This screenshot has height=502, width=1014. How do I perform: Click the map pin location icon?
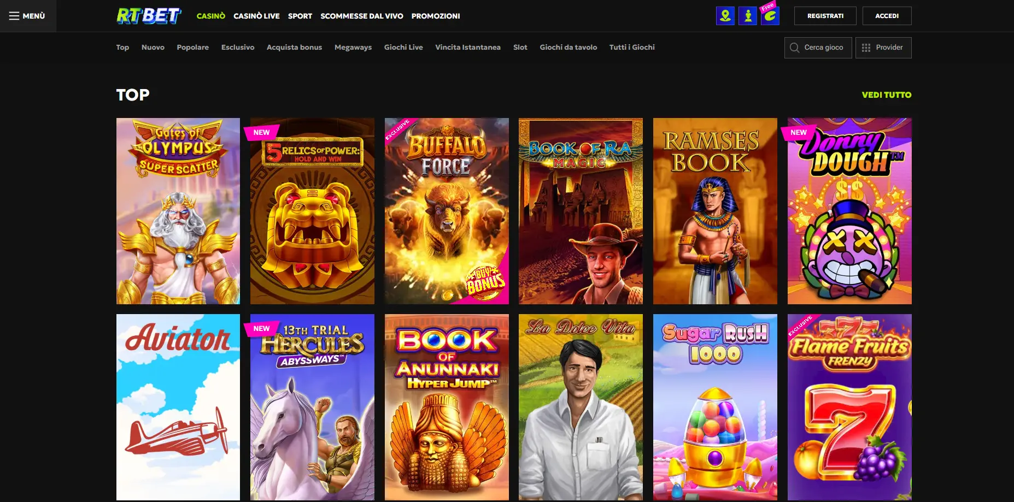[725, 16]
